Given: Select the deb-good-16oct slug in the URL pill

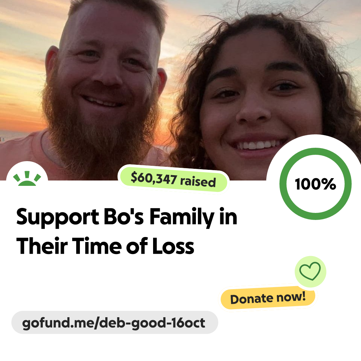Looking at the screenshot, I should click(153, 323).
